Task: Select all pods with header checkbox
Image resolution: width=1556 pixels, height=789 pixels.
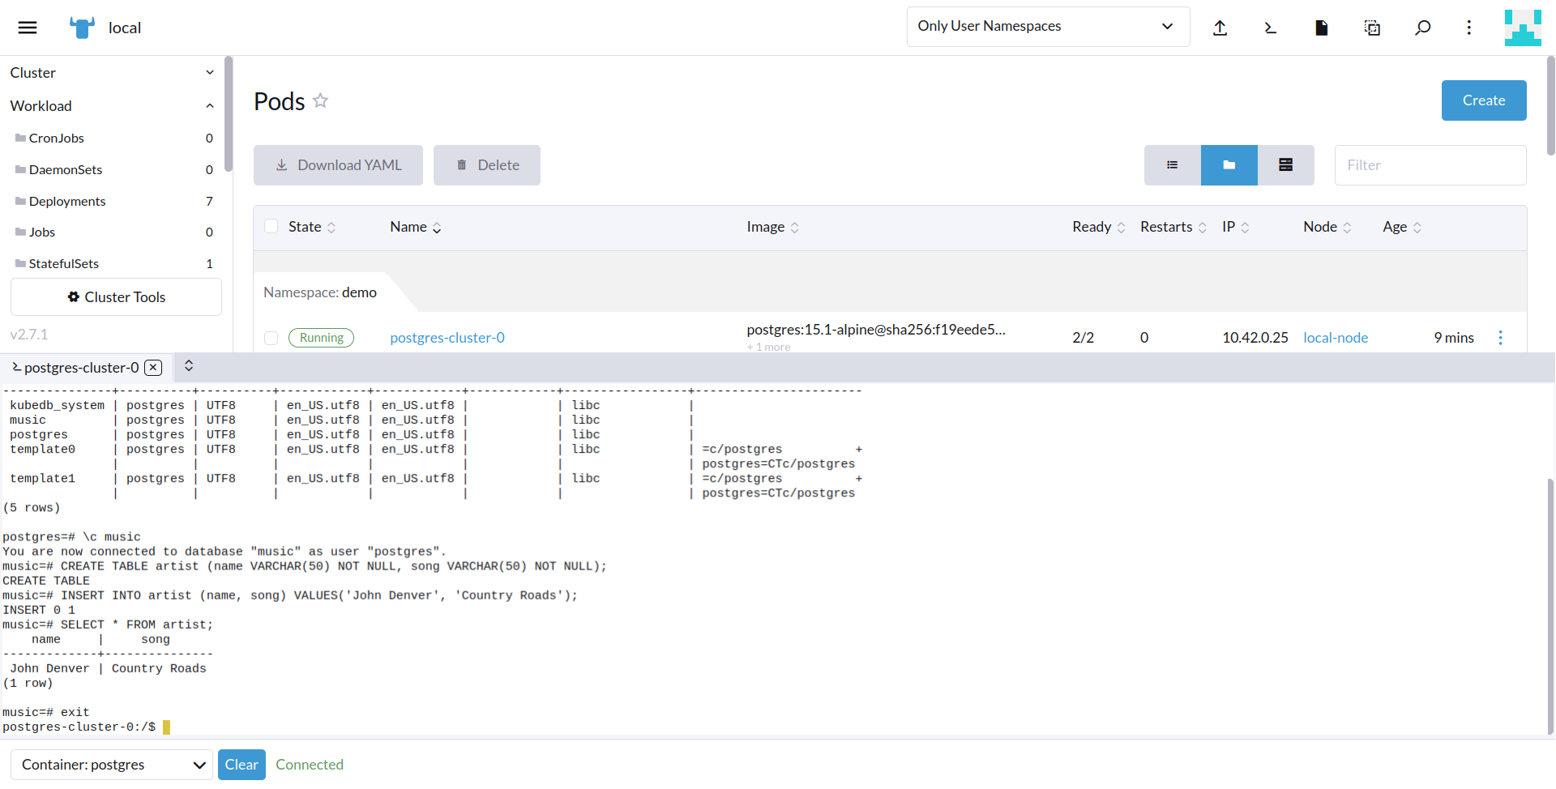Action: (x=271, y=227)
